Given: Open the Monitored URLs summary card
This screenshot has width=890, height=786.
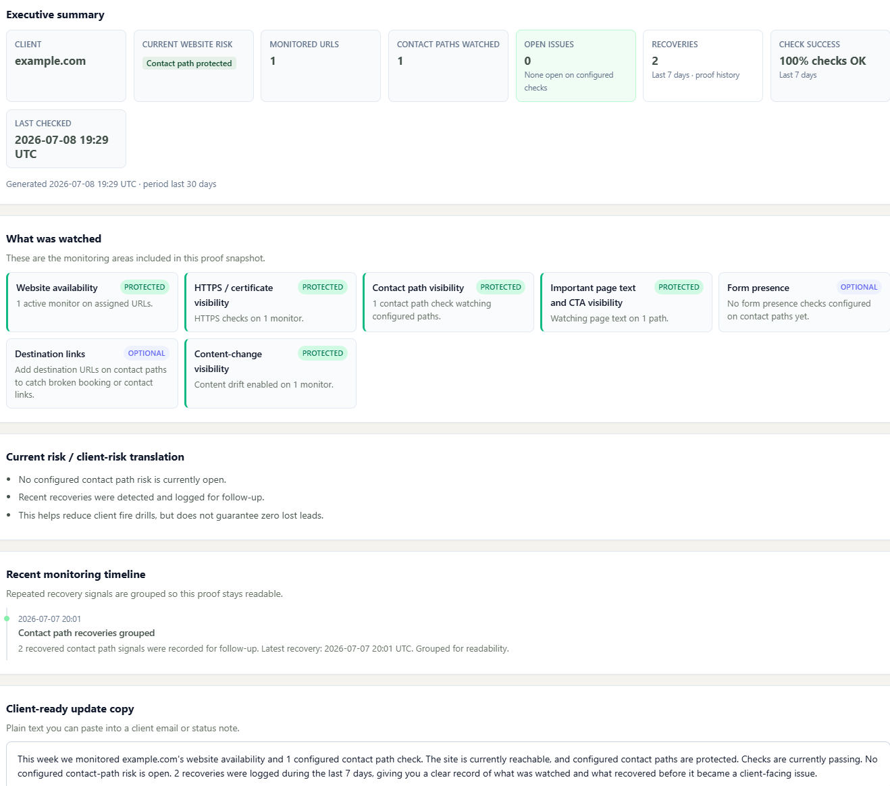Looking at the screenshot, I should (321, 65).
